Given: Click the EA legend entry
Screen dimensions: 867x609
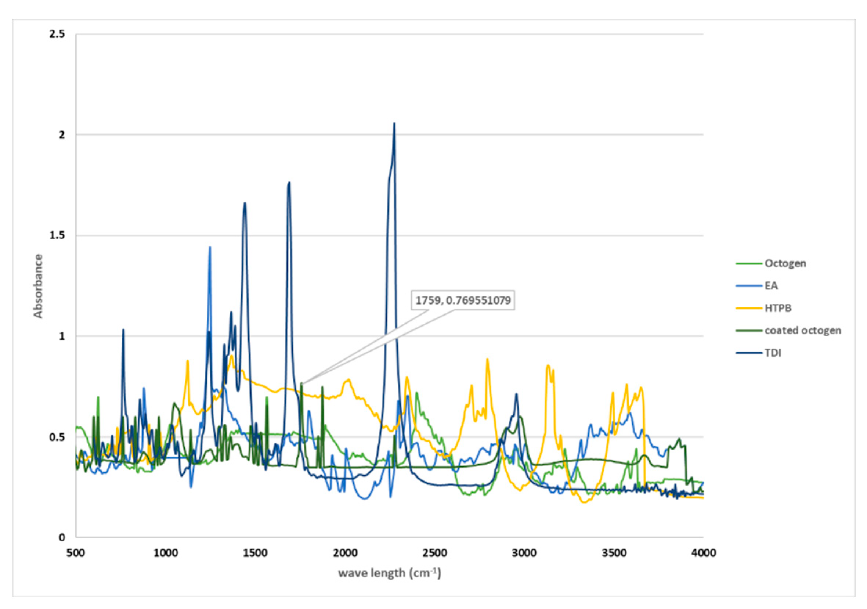Looking at the screenshot, I should click(771, 286).
